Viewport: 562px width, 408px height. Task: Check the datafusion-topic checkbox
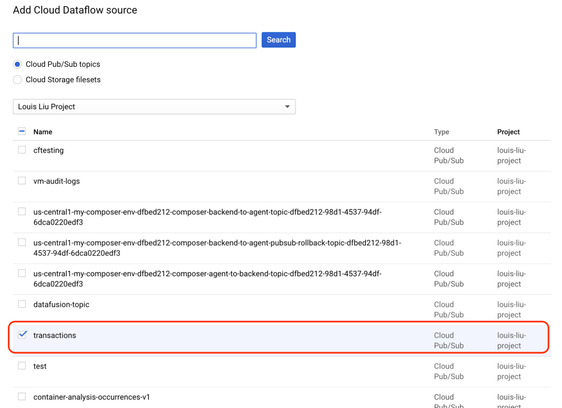tap(22, 304)
